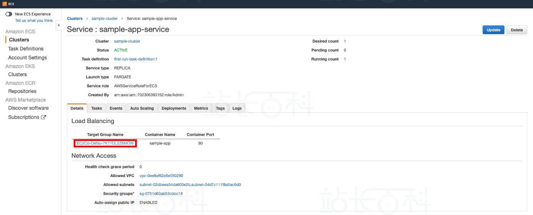Open security group sg-0751d60ab53cbbc18

(161, 194)
